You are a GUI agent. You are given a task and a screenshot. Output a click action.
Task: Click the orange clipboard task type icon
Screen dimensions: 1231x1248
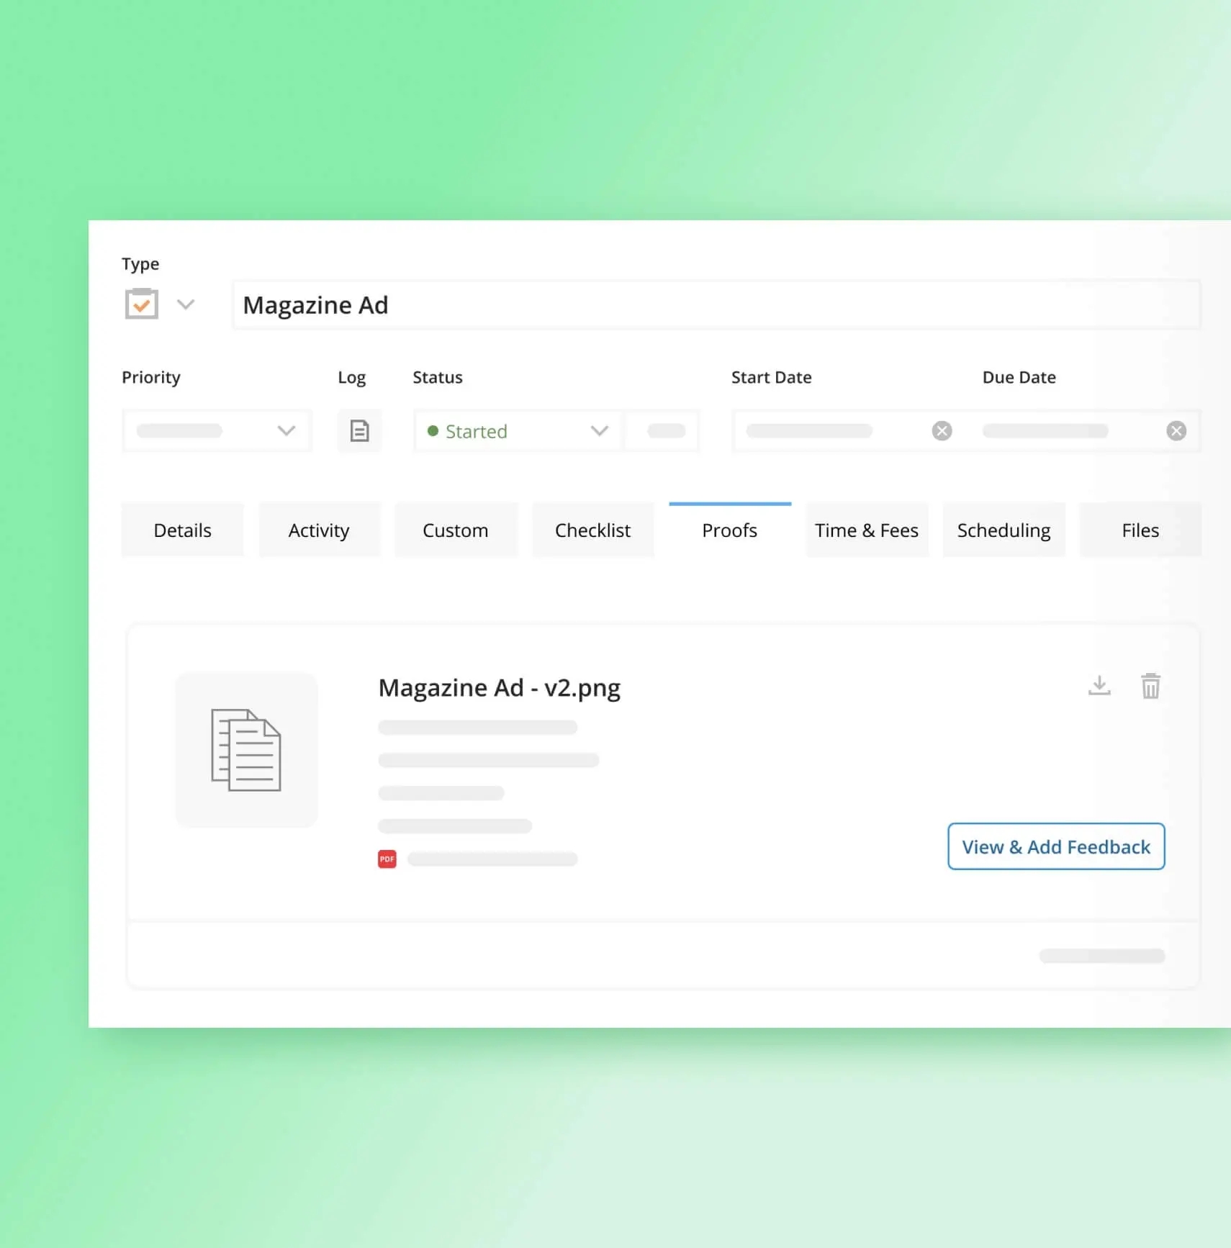click(x=141, y=304)
